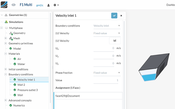Open the settings gear menu

(x=56, y=5)
